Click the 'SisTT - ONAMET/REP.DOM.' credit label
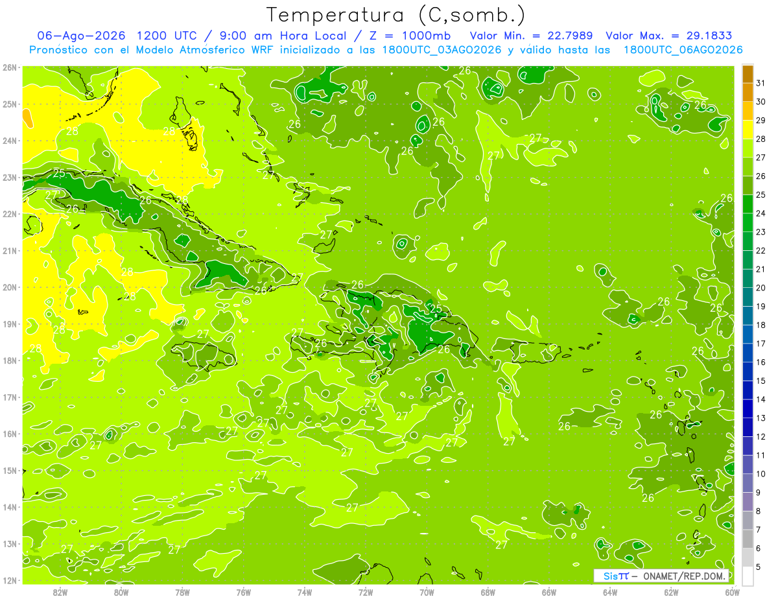Image resolution: width=778 pixels, height=601 pixels. tap(661, 576)
